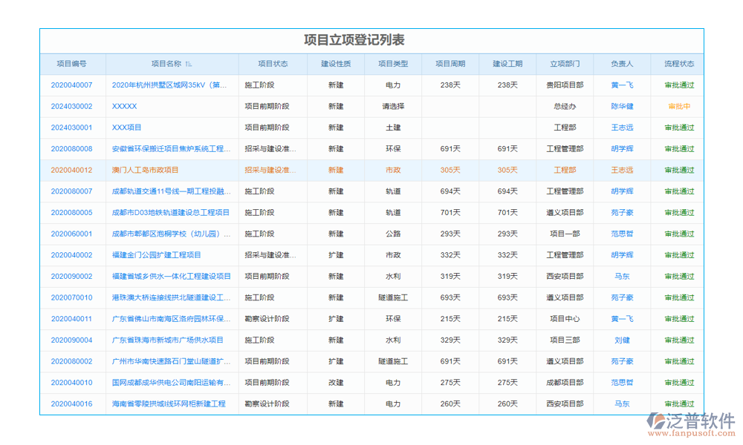Select the 项目编号 column header
This screenshot has height=445, width=743.
72,65
